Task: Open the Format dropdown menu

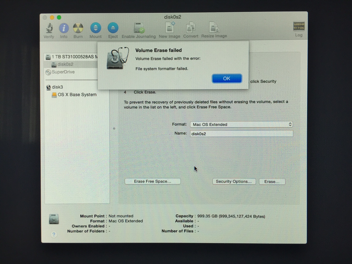Action: [x=241, y=125]
